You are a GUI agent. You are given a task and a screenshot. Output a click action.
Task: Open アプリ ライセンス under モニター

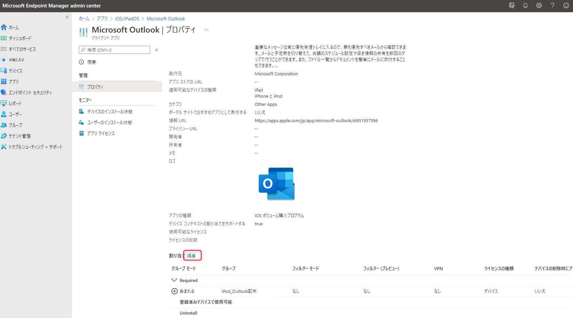101,133
